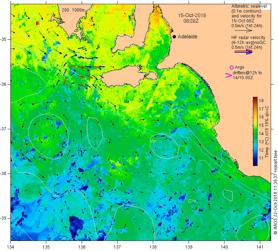Click the IMOS copyright timestamp text
The width and height of the screenshot is (278, 251).
pyautogui.click(x=275, y=192)
